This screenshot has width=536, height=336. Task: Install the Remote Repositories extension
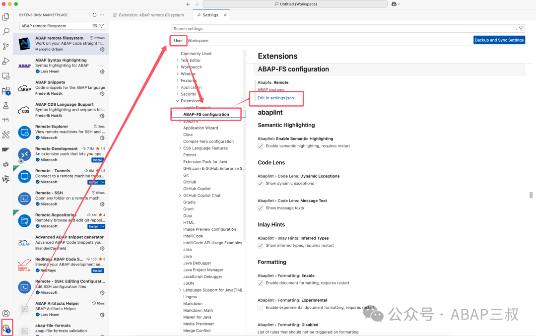coord(93,226)
